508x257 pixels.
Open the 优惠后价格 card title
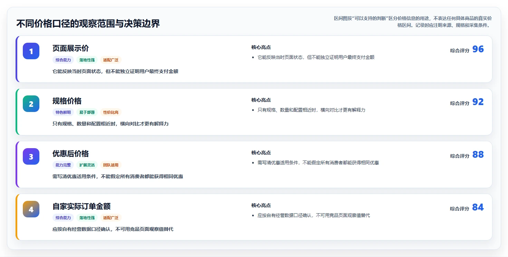point(71,154)
